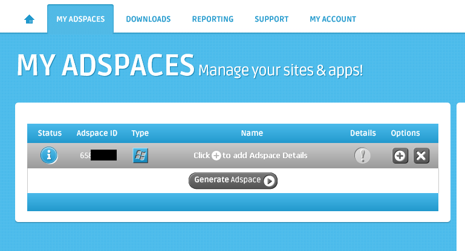Viewport: 465px width, 251px height.
Task: Switch to the DOWNLOADS tab
Action: click(x=148, y=19)
